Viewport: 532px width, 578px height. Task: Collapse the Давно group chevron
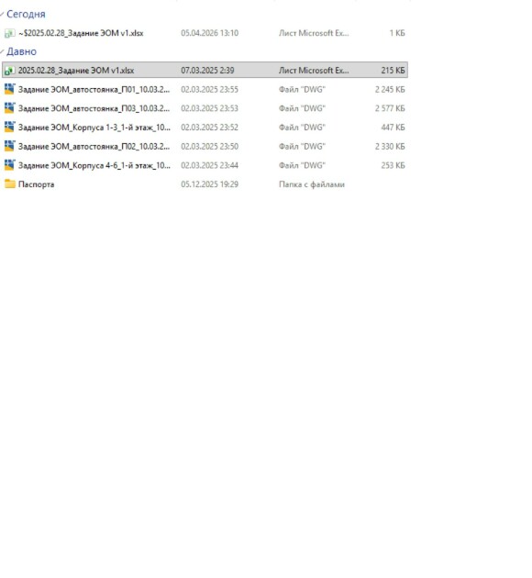2,51
